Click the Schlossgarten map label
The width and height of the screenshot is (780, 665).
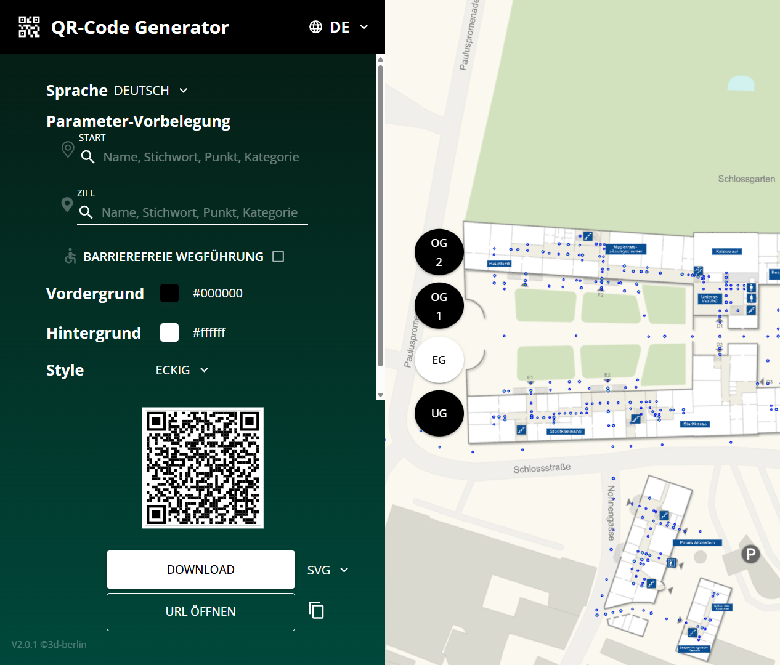coord(746,179)
